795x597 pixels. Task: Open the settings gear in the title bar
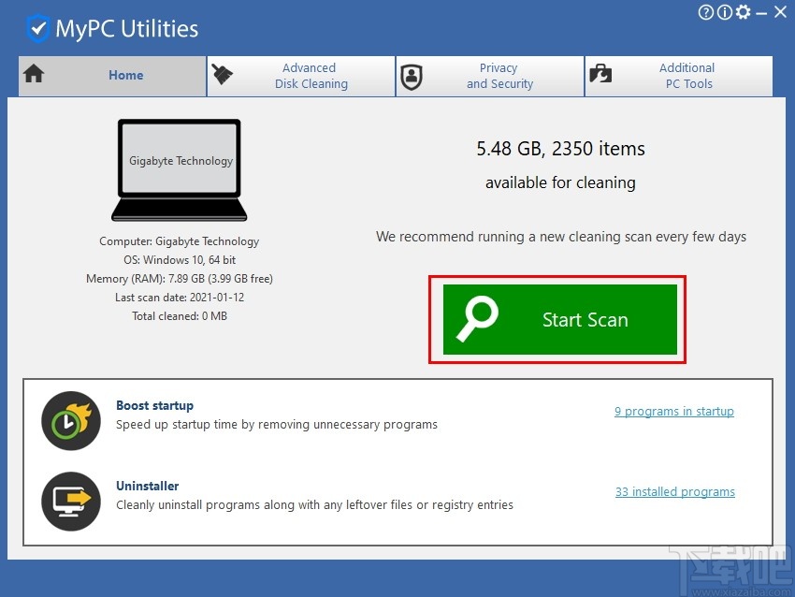(x=743, y=12)
